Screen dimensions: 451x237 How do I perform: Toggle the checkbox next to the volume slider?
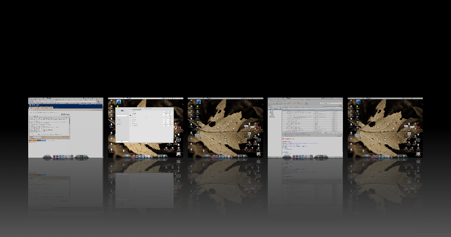tap(130, 115)
